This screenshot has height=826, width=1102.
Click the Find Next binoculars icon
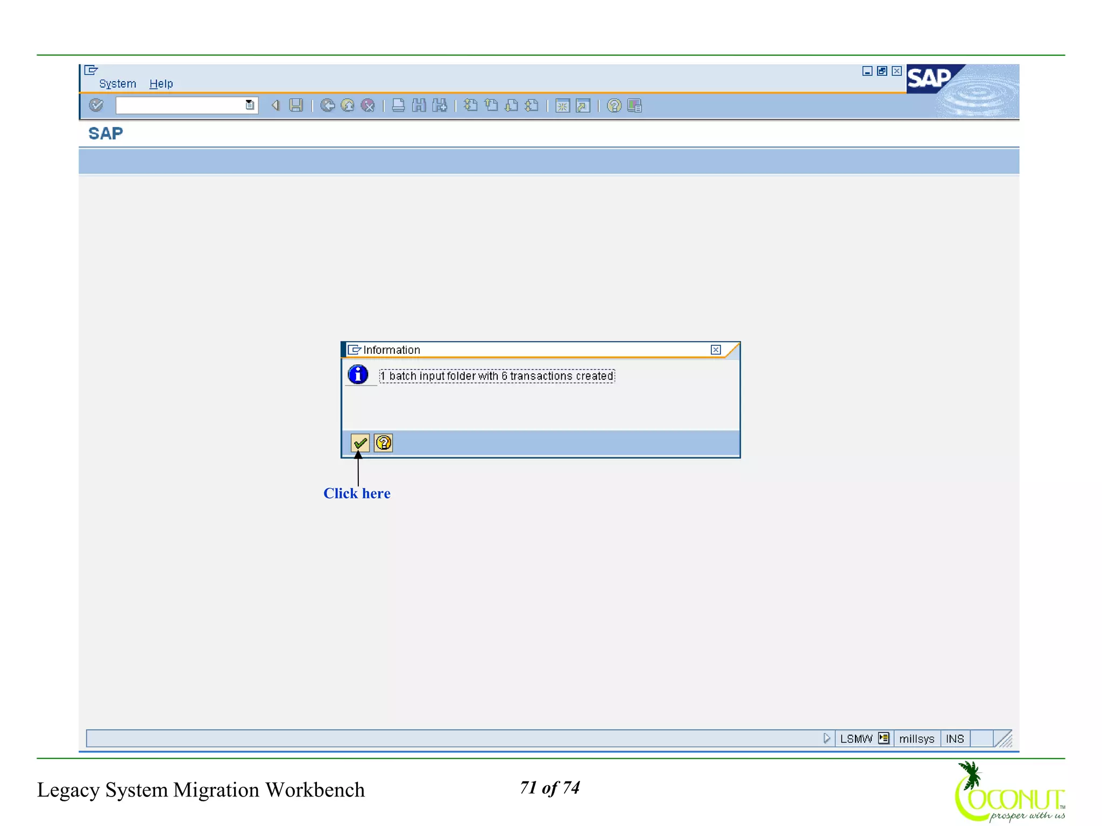(440, 105)
